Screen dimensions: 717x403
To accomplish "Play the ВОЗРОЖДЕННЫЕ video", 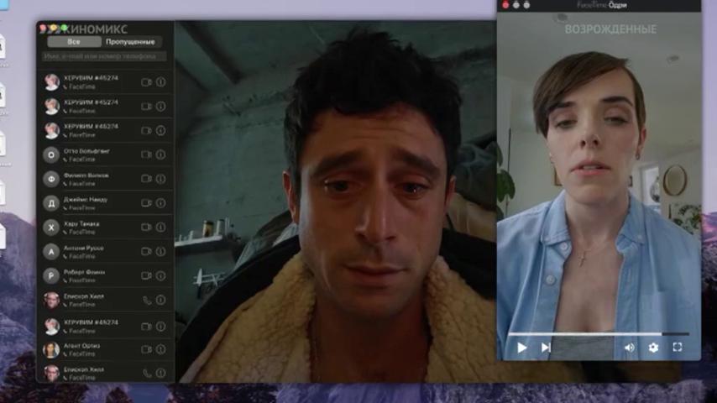I will pyautogui.click(x=521, y=348).
